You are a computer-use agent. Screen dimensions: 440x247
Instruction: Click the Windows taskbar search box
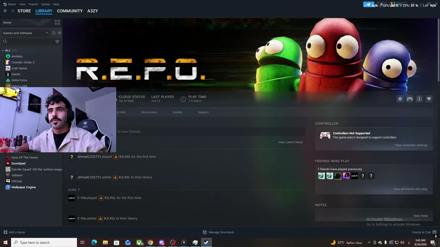point(44,243)
